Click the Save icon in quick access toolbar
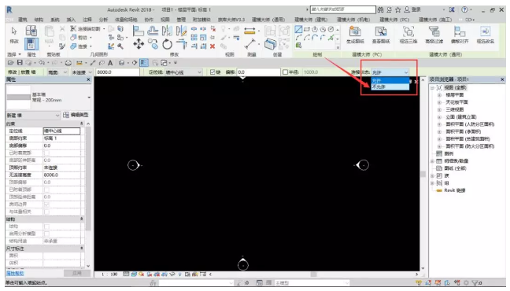 click(x=20, y=62)
